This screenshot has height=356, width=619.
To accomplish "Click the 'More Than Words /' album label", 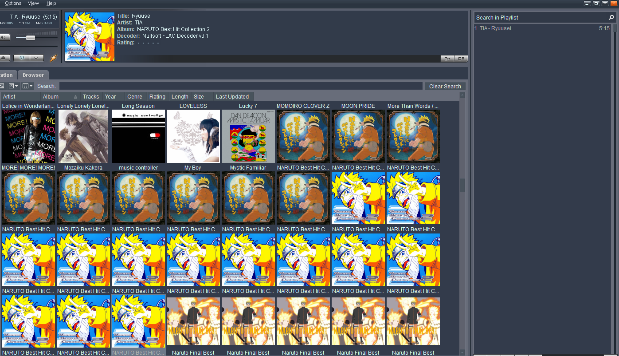I will click(413, 106).
